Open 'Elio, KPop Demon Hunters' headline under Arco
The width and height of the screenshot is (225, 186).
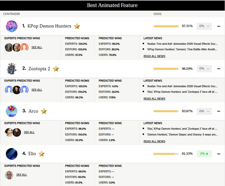point(182,129)
